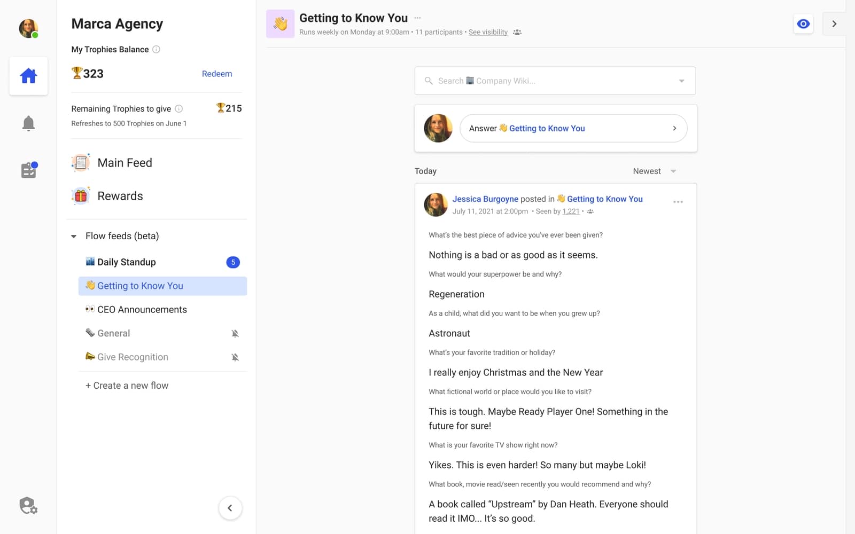Select Main Feed in navigation
This screenshot has height=534, width=855.
click(125, 162)
